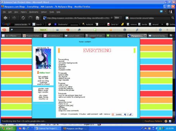Screen dimensions: 176x131
Task: Open the Bookmarks menu
Action: pos(34,12)
